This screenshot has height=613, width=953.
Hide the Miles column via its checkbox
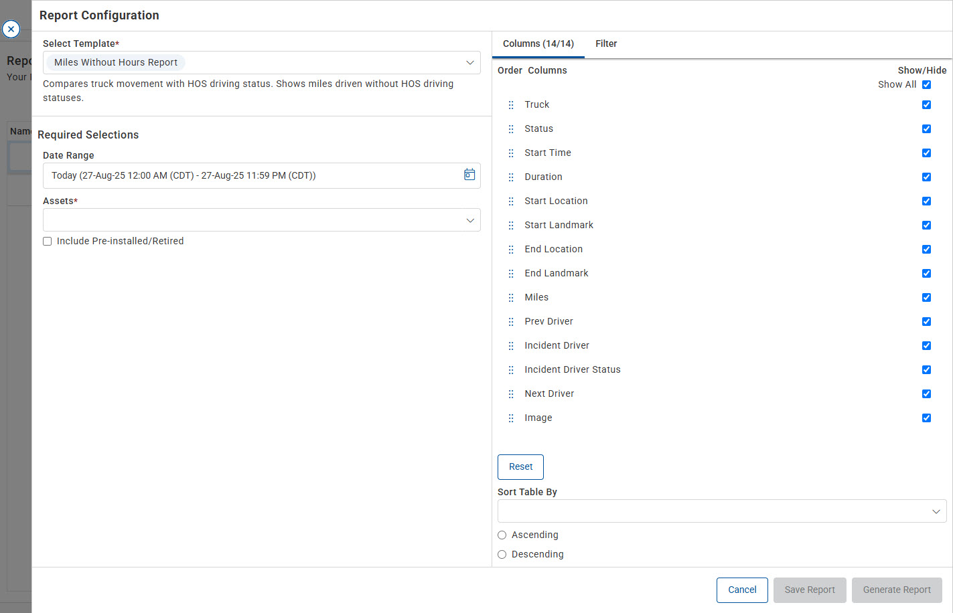(x=926, y=297)
